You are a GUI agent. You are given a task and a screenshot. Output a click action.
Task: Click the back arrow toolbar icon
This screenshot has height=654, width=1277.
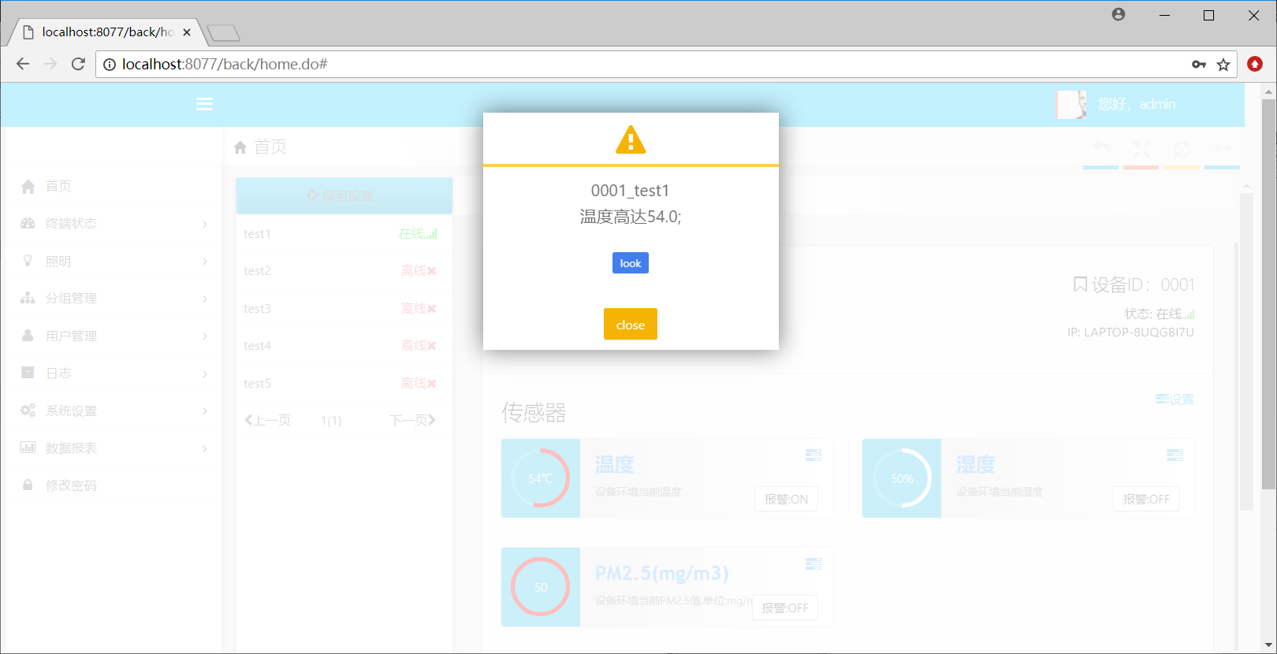1101,148
